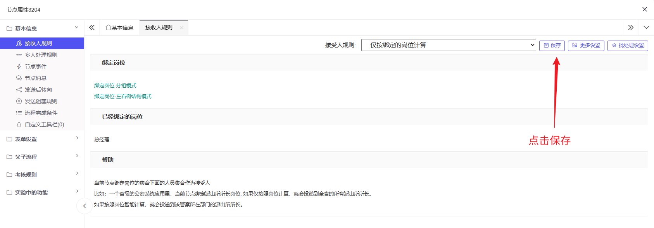Viewport: 654px width, 228px height.
Task: Click the three-dots icon beside 多人处理规则
Action: (19, 55)
